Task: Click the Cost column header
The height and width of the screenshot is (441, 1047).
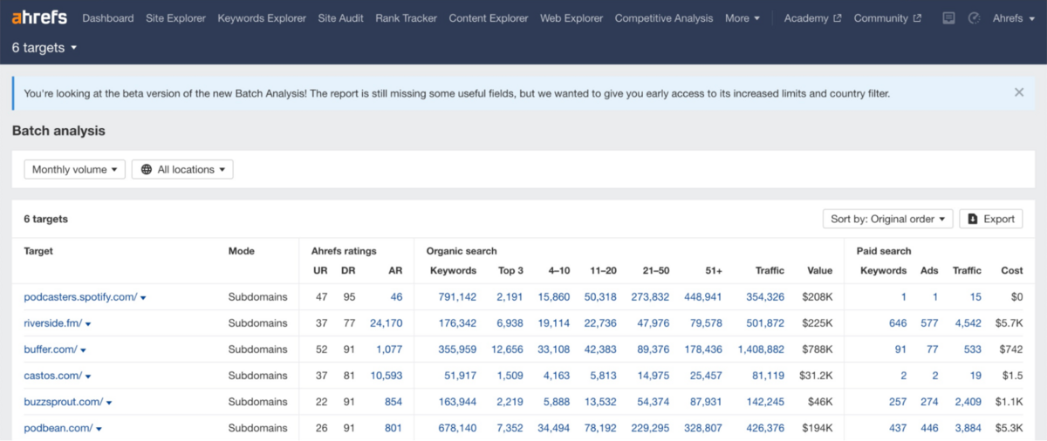Action: (1012, 271)
